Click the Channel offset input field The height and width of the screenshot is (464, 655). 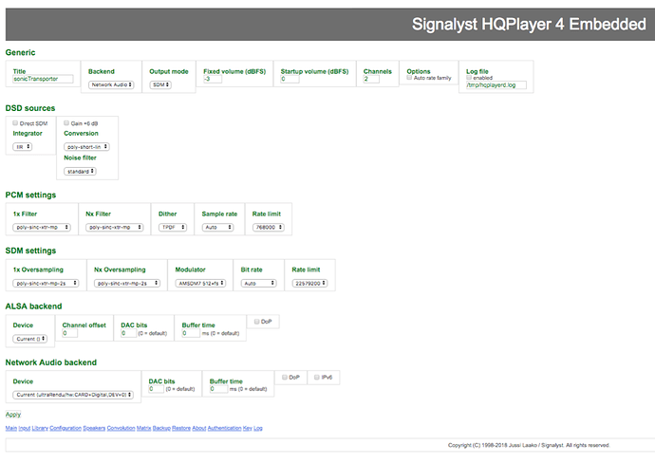[x=69, y=333]
